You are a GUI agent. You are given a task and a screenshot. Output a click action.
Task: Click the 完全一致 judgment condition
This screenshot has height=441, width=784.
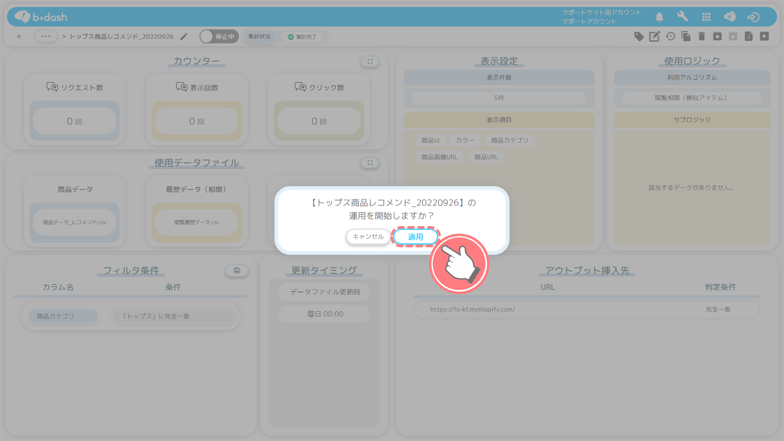click(718, 309)
